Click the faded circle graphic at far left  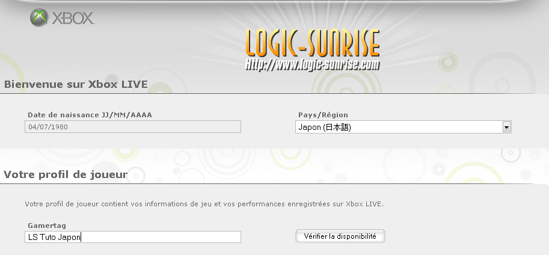[x=13, y=67]
